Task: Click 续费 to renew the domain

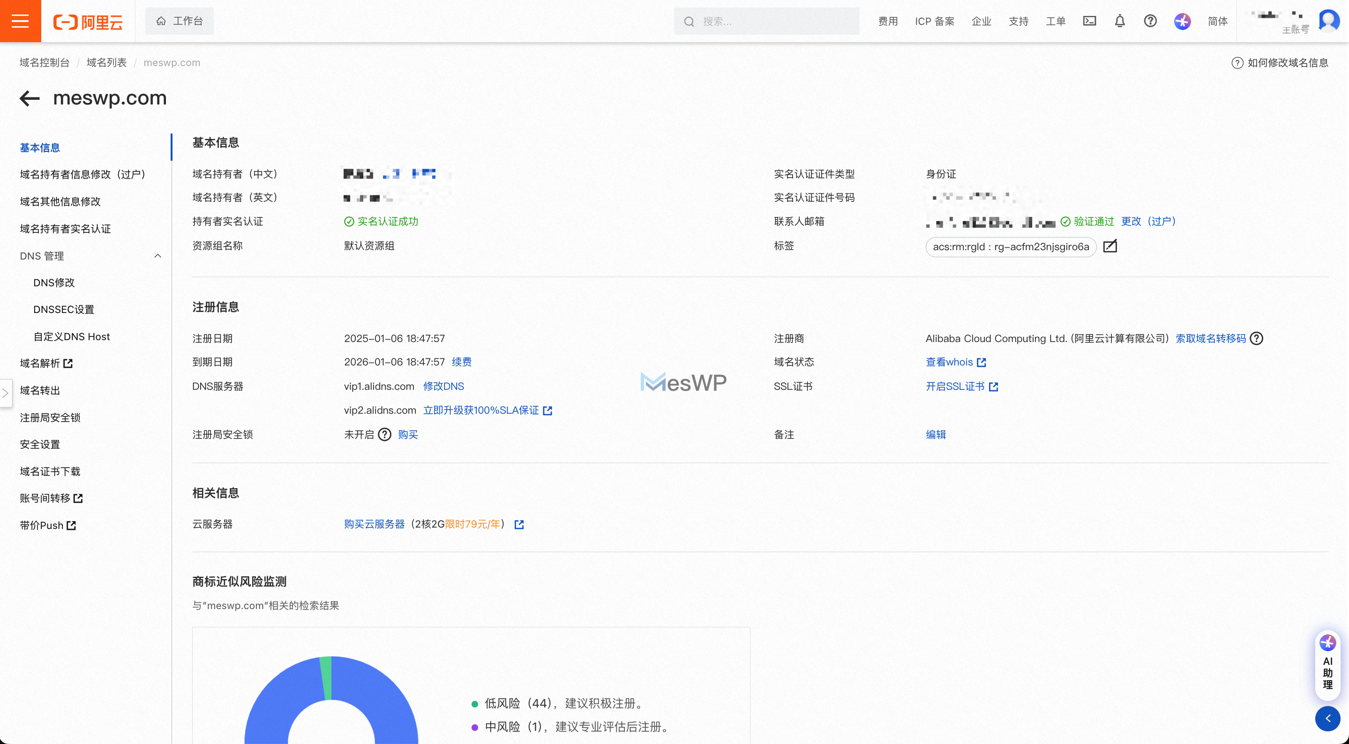Action: click(x=461, y=362)
